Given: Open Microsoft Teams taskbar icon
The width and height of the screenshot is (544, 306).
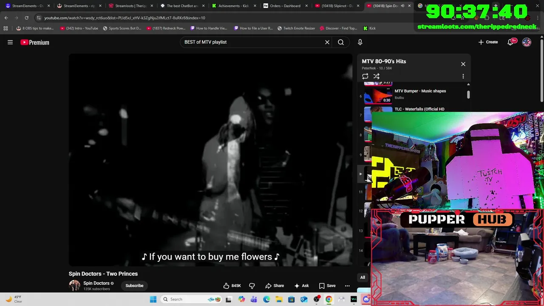Looking at the screenshot, I should pos(254,299).
